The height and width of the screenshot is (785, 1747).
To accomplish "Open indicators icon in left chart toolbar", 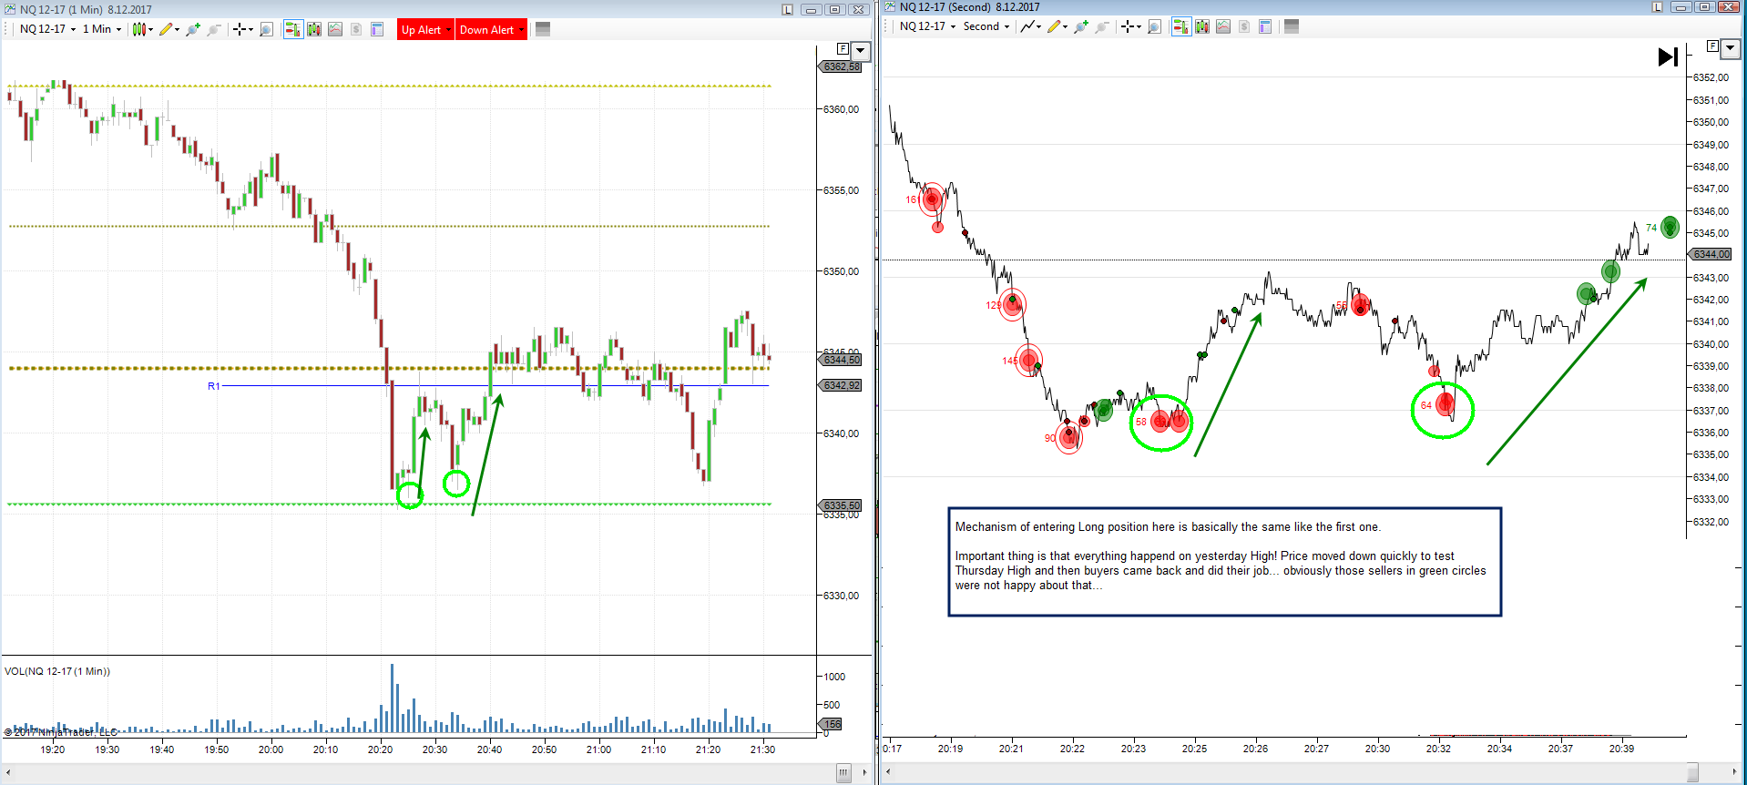I will (x=335, y=29).
